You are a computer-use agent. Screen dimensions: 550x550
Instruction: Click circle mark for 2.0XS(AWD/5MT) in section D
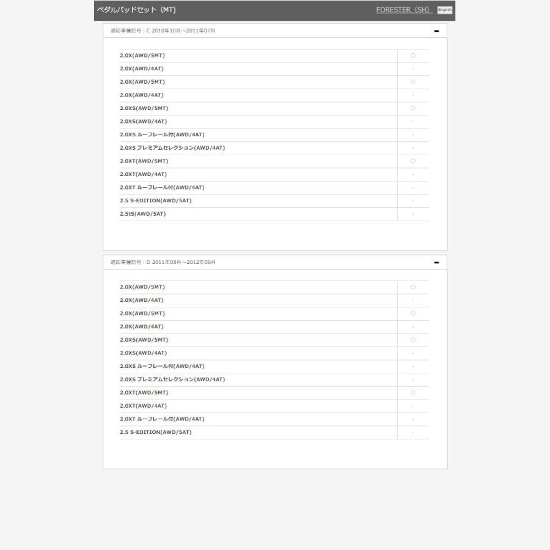pyautogui.click(x=413, y=340)
